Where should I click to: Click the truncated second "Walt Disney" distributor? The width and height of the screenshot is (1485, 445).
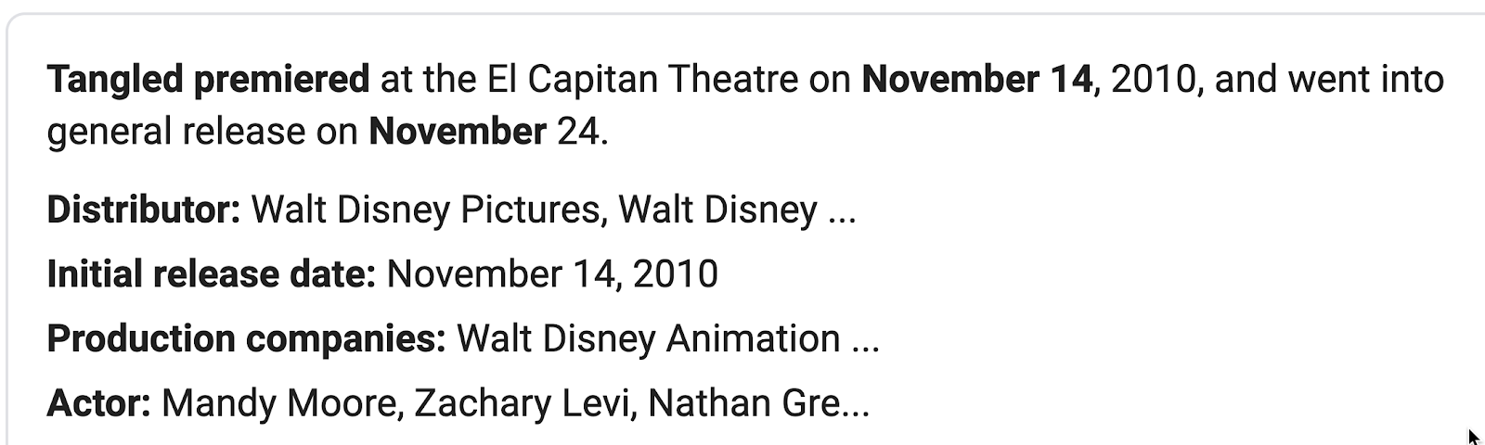[717, 210]
